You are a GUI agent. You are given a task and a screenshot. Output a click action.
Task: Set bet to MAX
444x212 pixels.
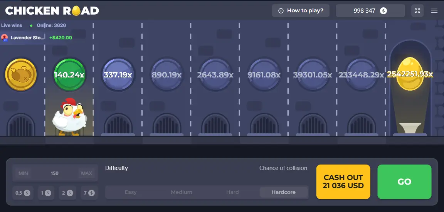click(x=87, y=173)
